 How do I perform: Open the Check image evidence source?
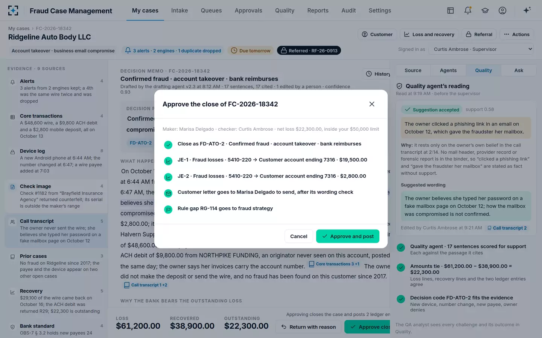[x=56, y=196]
